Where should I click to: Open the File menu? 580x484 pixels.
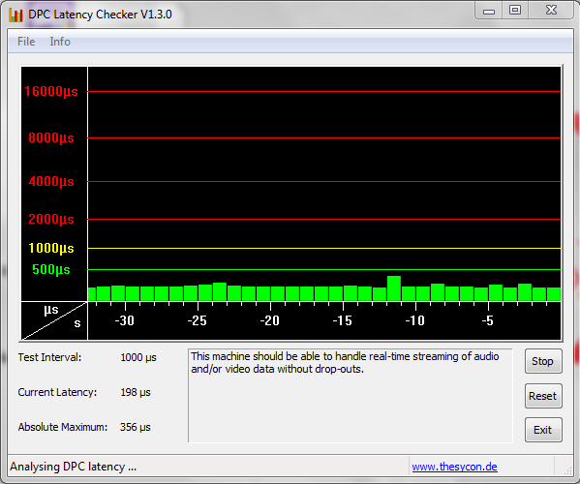click(26, 42)
